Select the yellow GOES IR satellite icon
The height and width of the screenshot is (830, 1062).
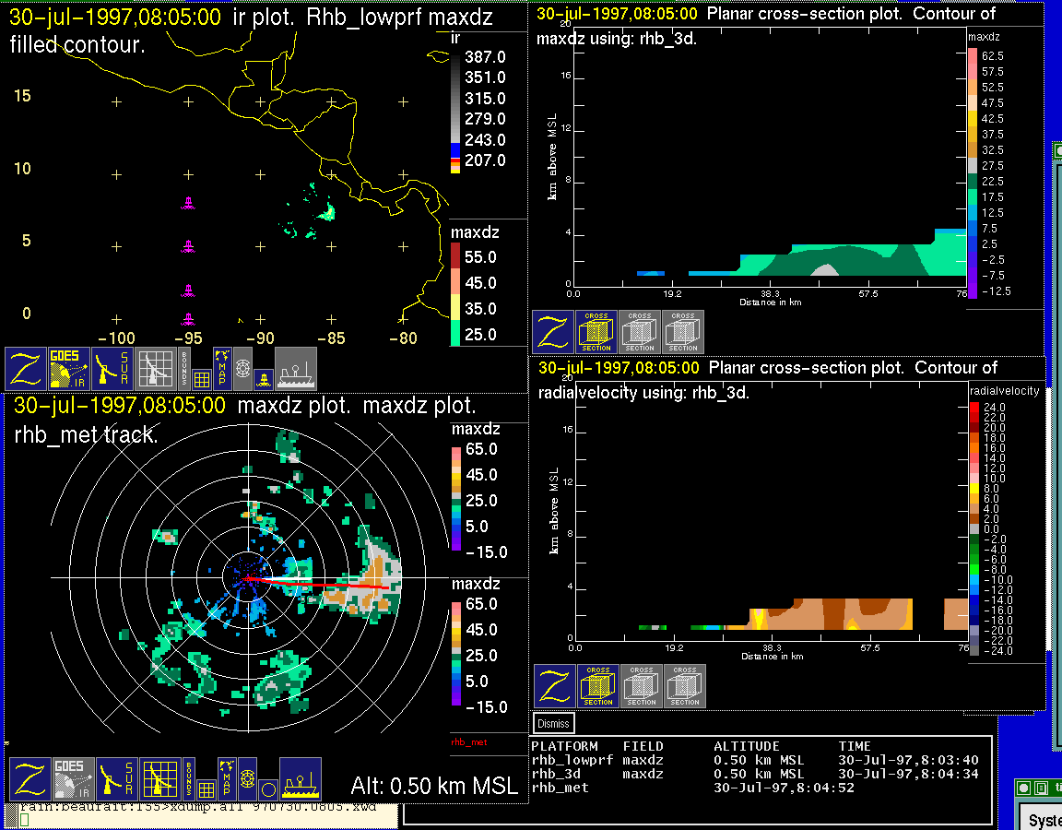[x=70, y=369]
